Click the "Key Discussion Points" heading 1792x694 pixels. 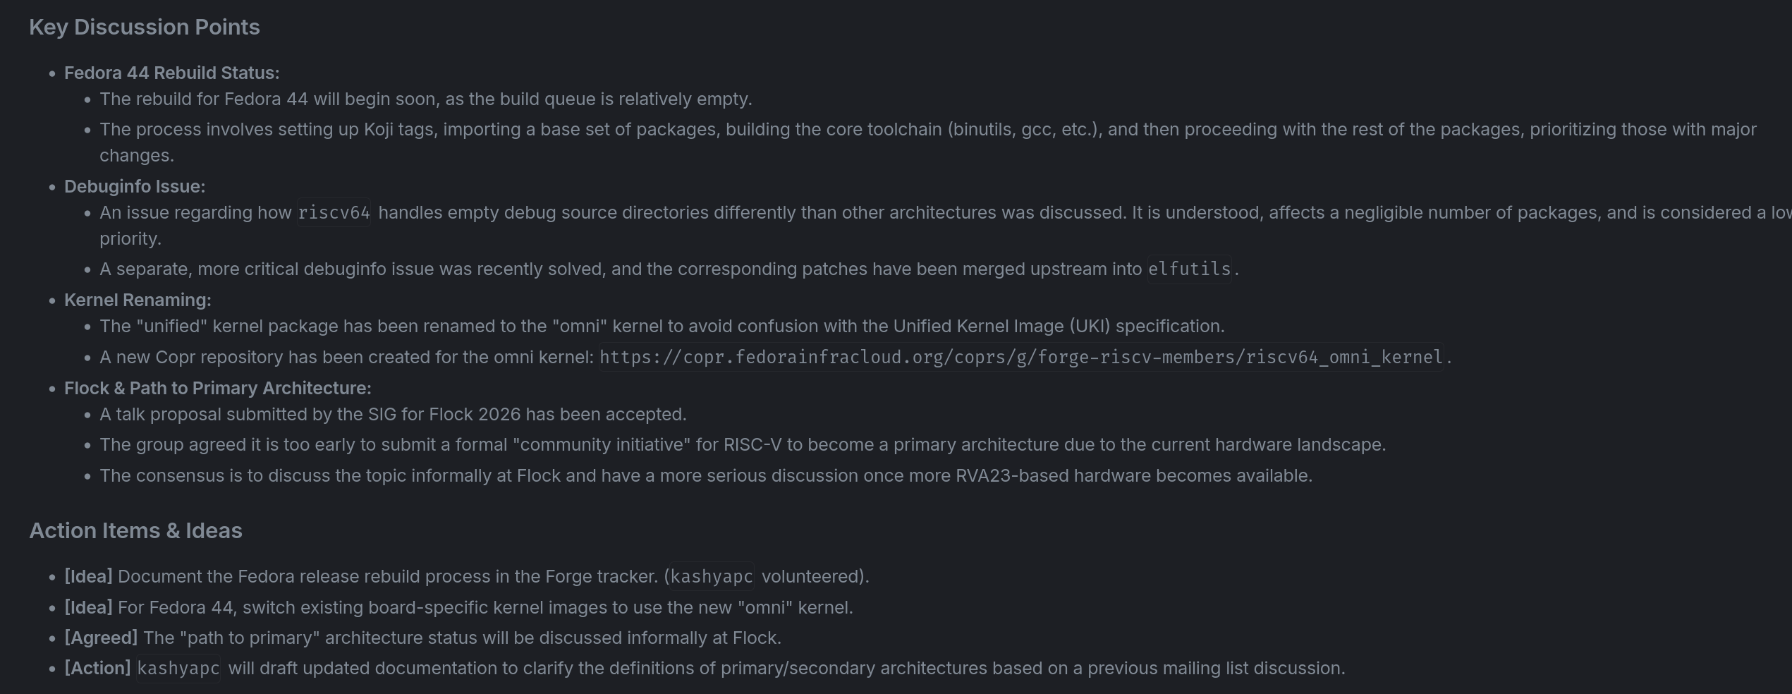click(145, 27)
